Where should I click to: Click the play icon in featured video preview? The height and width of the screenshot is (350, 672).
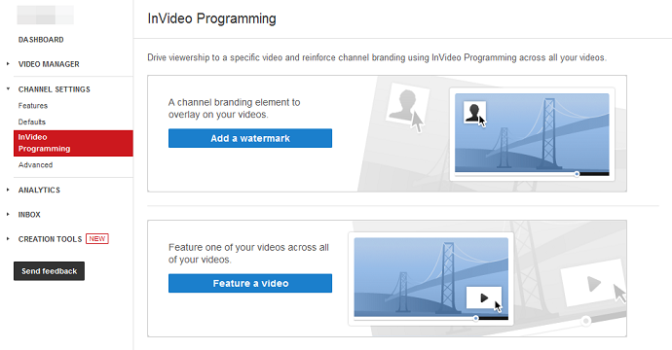point(484,297)
